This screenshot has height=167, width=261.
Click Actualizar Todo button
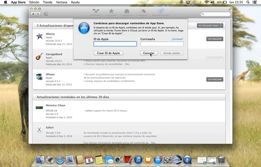click(208, 26)
